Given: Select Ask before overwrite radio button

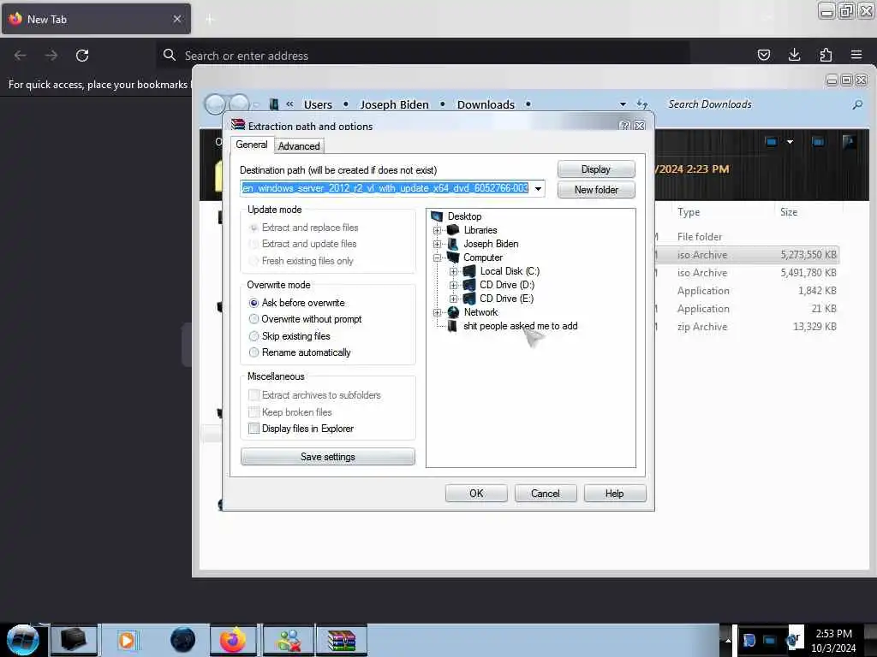Looking at the screenshot, I should (x=254, y=303).
